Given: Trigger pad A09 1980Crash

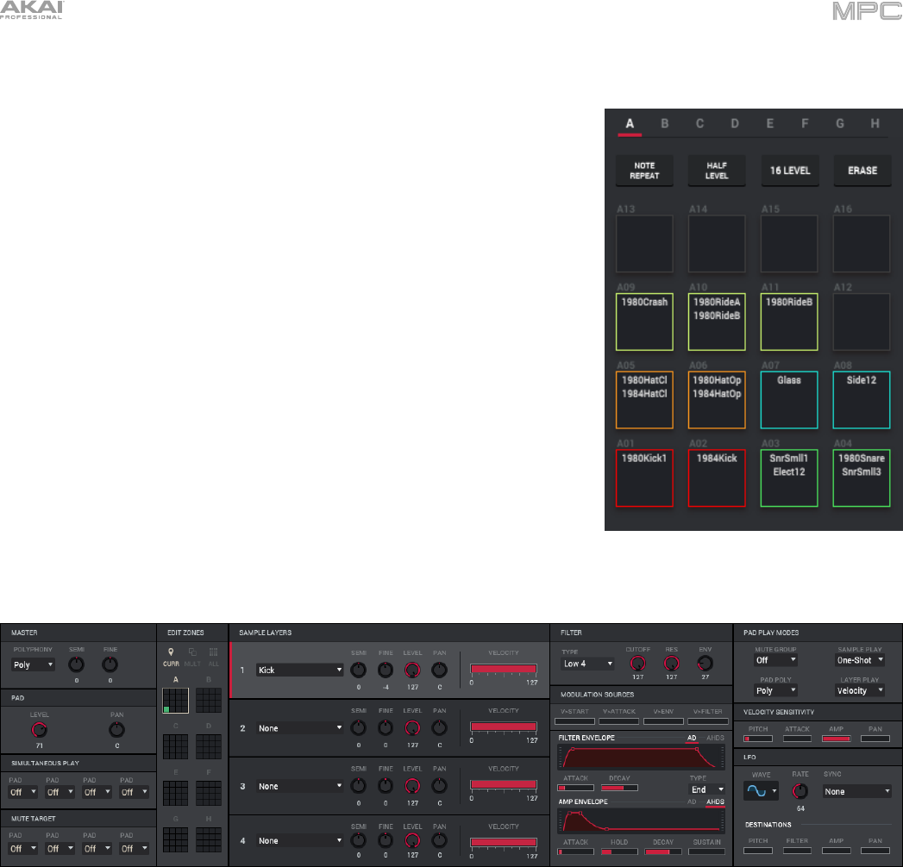Looking at the screenshot, I should (644, 321).
